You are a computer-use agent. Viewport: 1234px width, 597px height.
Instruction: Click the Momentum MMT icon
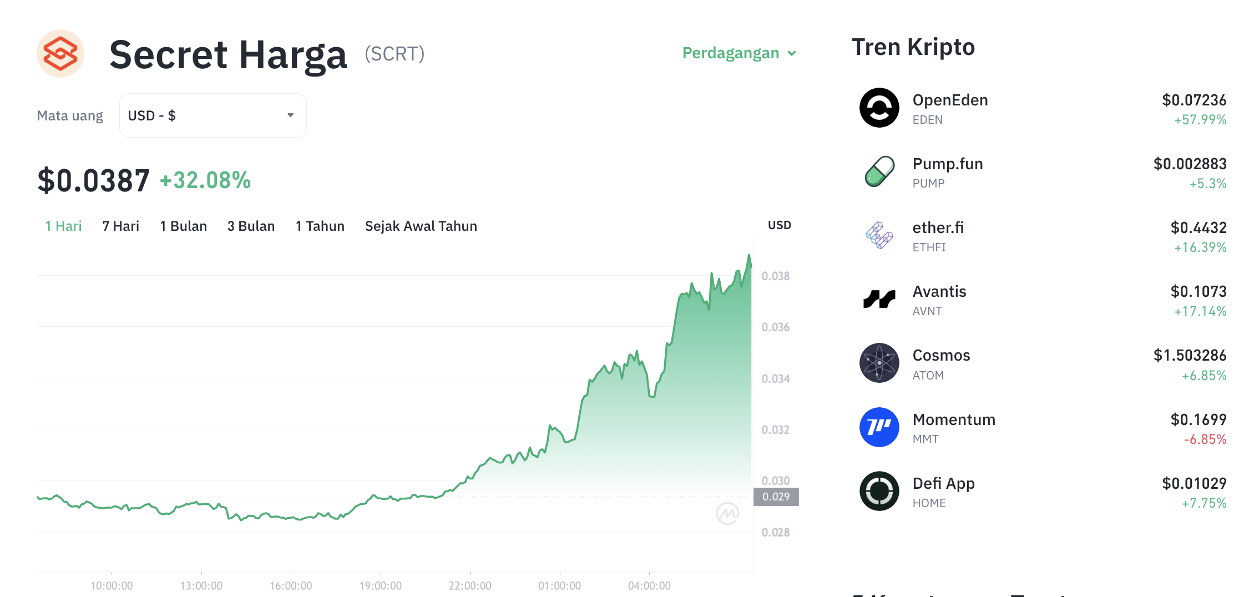879,427
